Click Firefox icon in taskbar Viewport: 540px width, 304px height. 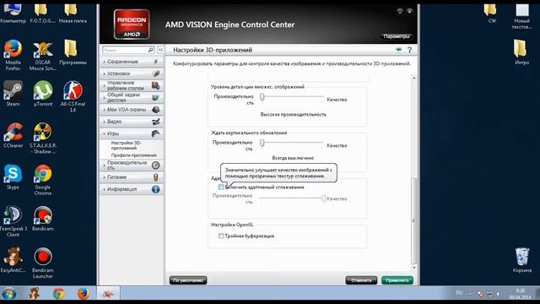(83, 294)
